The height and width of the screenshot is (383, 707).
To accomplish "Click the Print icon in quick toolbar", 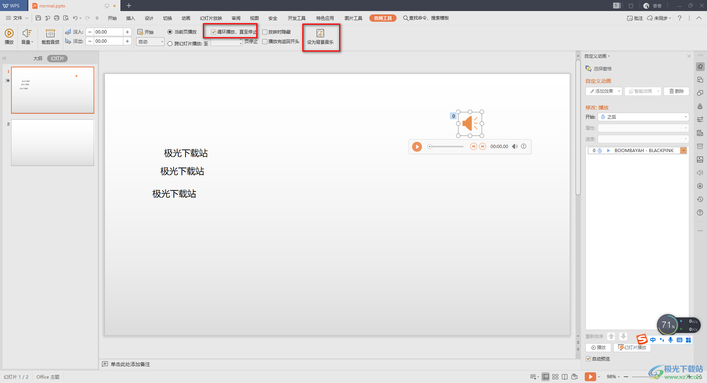I will click(x=57, y=18).
